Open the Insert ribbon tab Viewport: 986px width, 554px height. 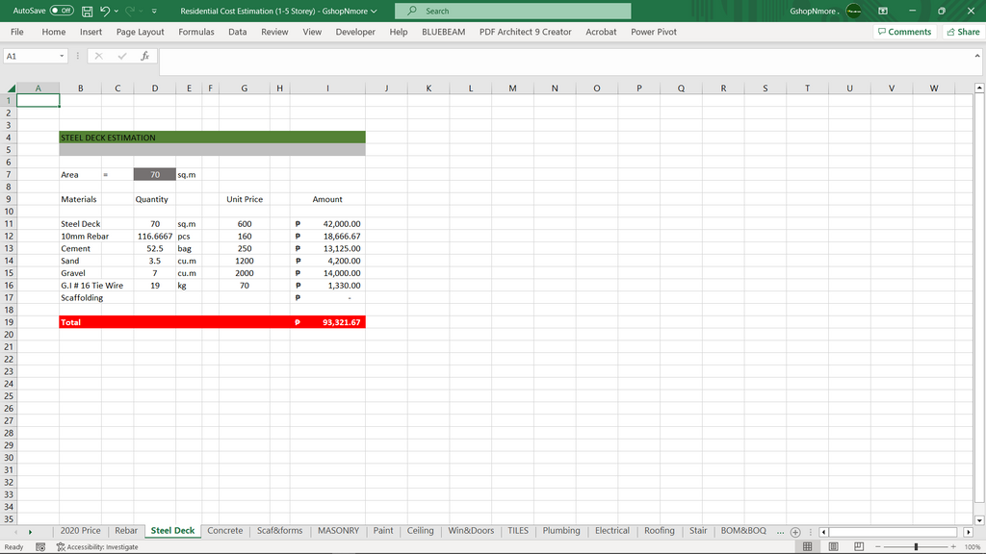tap(91, 32)
